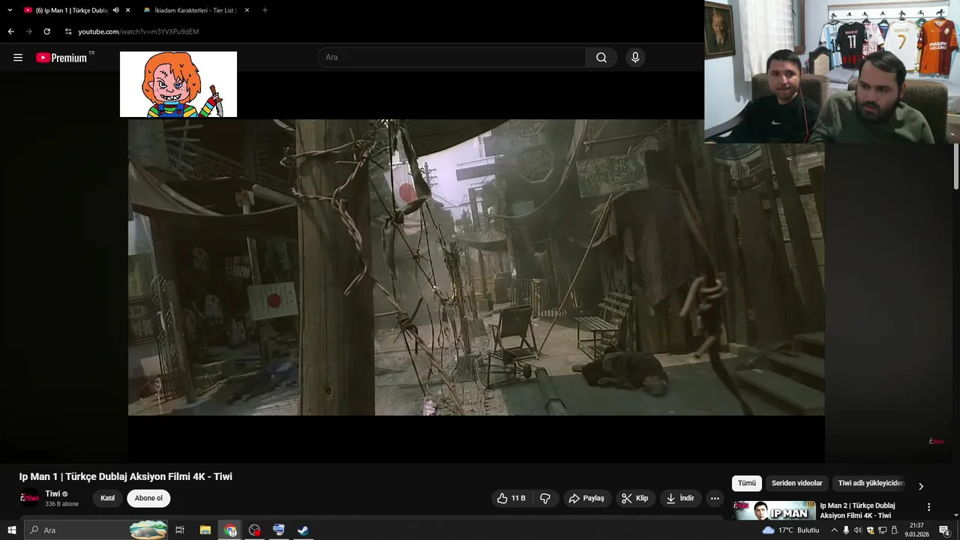This screenshot has height=540, width=960.
Task: Open File Explorer from taskbar
Action: pos(205,530)
